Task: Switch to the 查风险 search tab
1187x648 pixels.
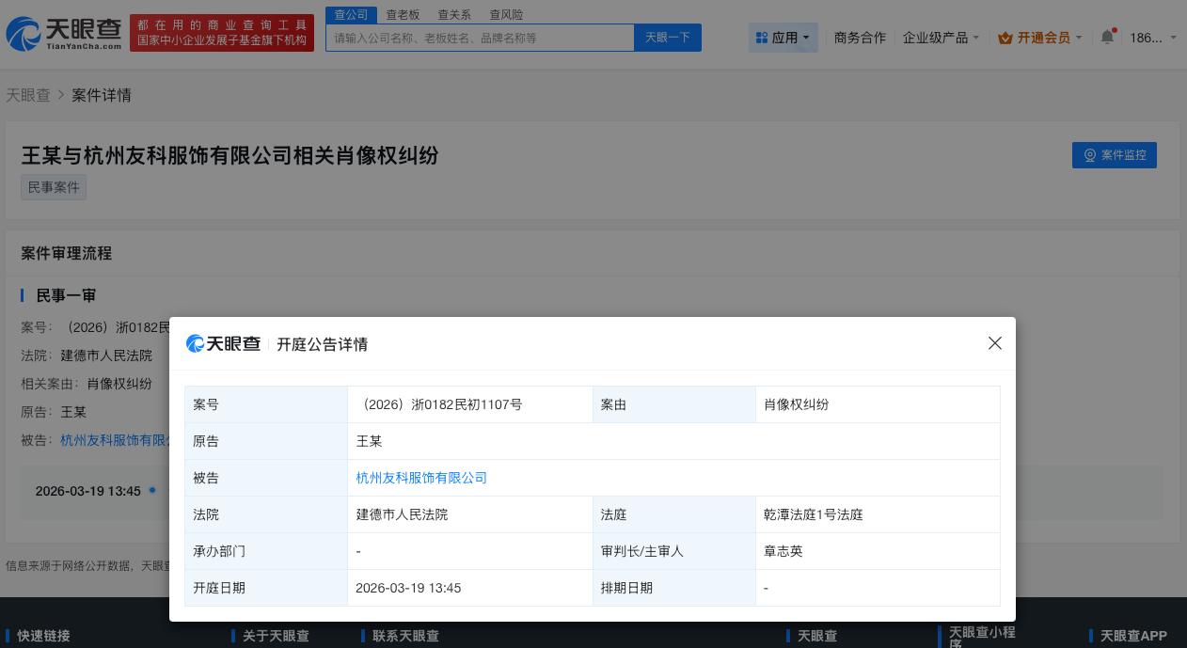Action: coord(506,14)
